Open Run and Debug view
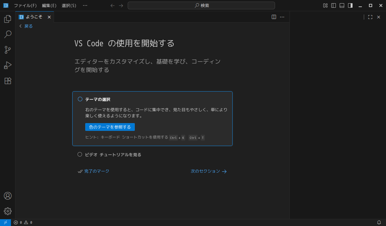 tap(7, 65)
